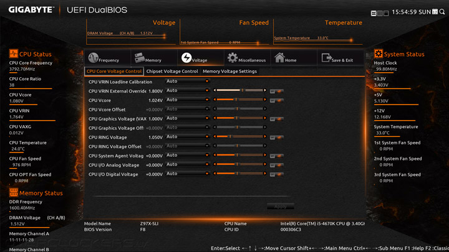Click the first view-mode icon beside the clock
Screen dimensions: 449x252
(374, 13)
